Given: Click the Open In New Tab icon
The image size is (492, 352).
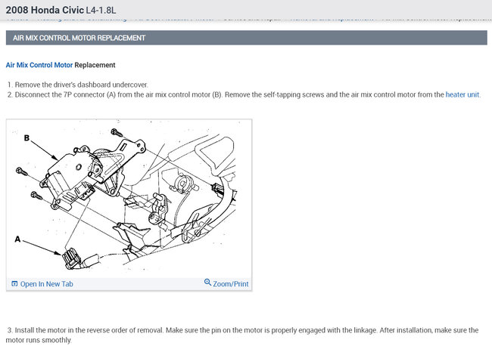Looking at the screenshot, I should pos(14,284).
